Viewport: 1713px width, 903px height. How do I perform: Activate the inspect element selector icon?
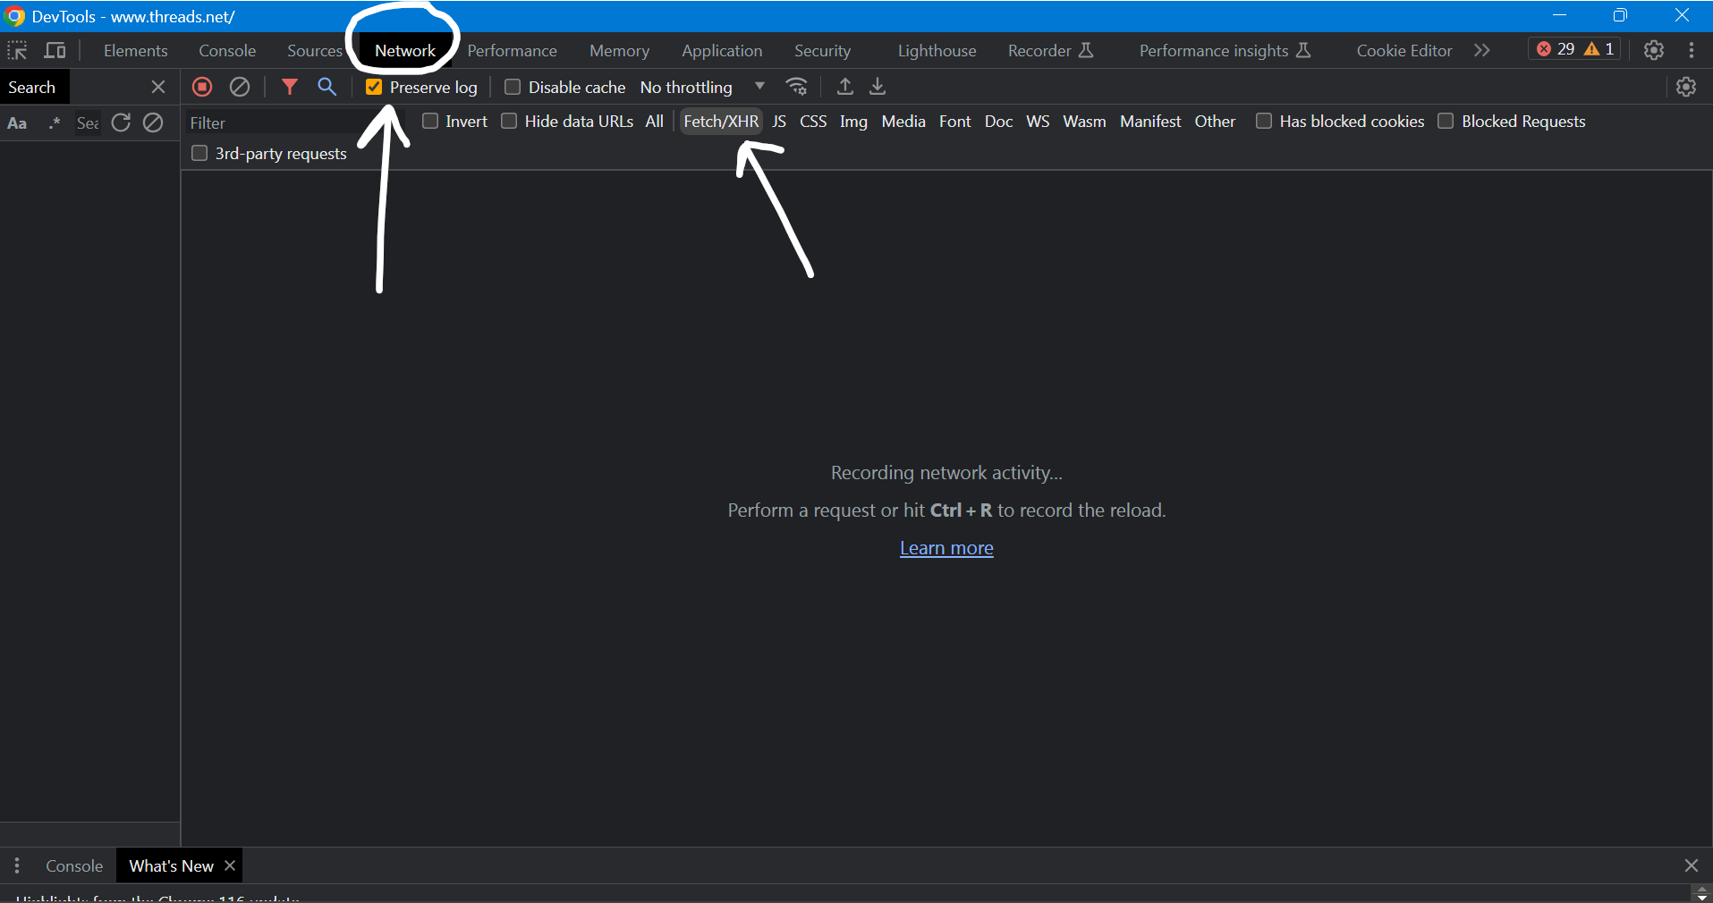[17, 50]
